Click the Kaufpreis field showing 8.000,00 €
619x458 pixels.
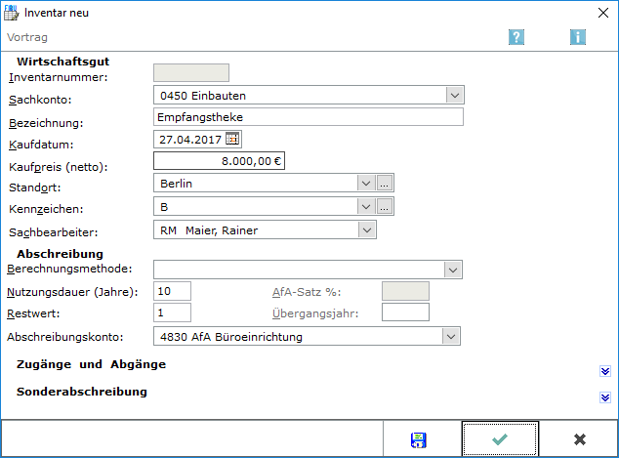219,161
